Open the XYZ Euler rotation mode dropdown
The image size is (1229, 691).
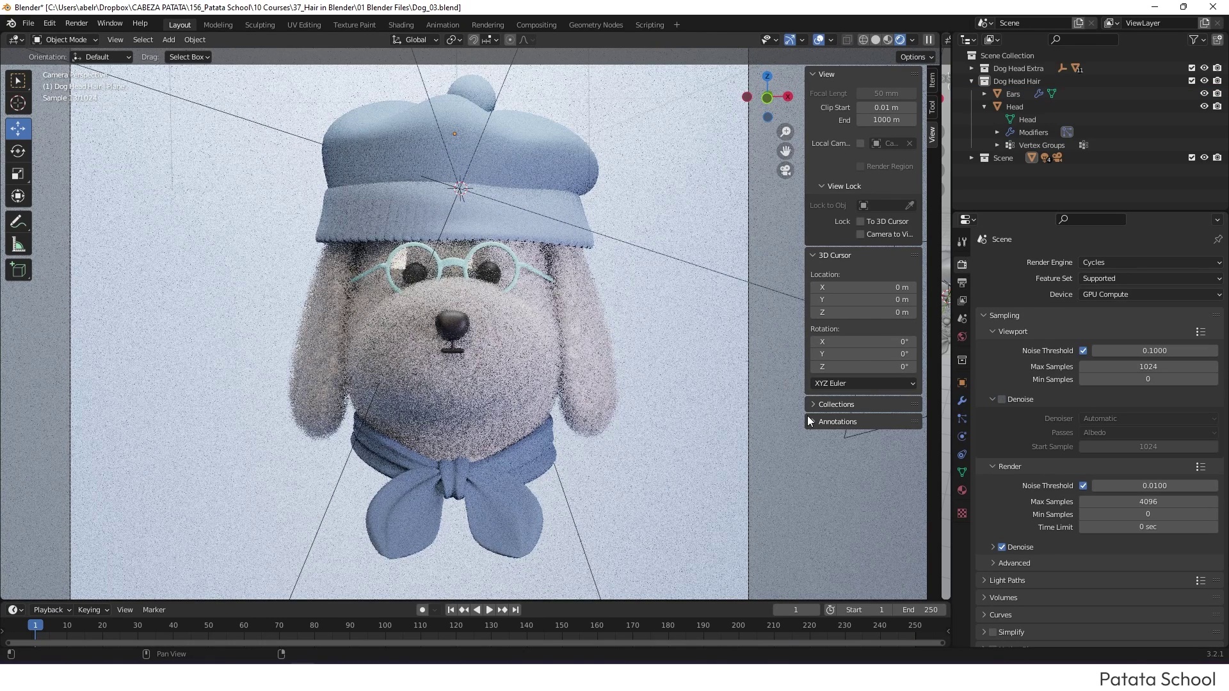[x=864, y=383]
